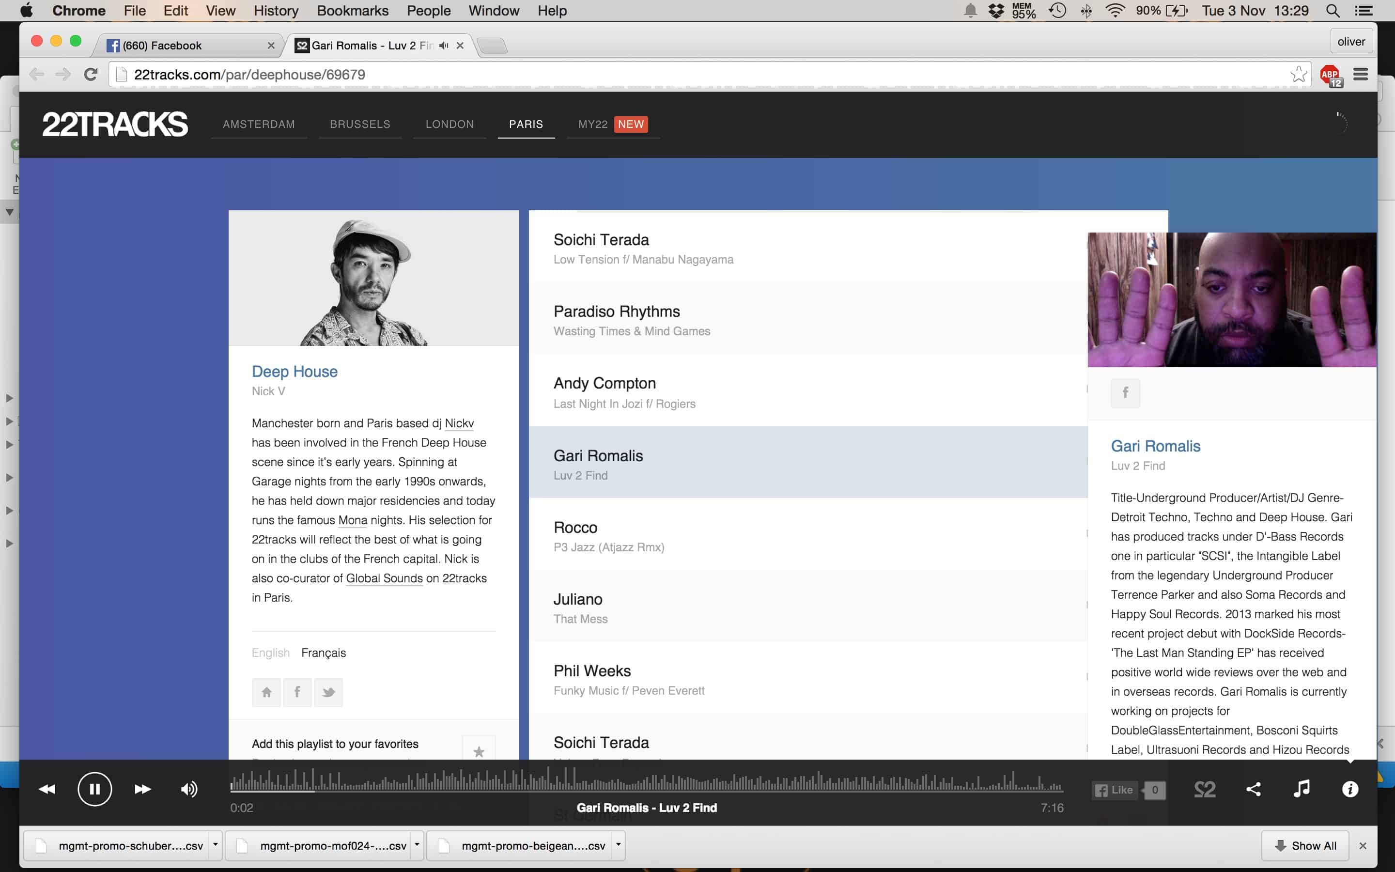Open curator Twitter icon
The image size is (1395, 872).
click(328, 691)
